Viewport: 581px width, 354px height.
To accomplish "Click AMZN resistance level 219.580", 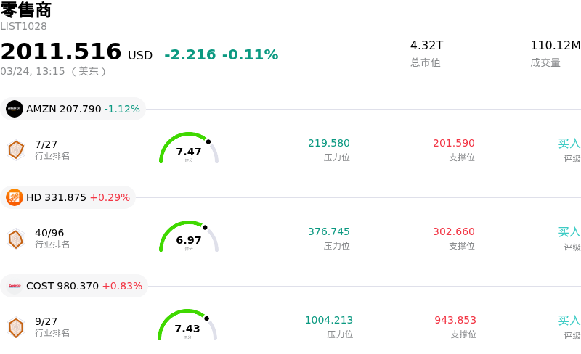I will (329, 144).
